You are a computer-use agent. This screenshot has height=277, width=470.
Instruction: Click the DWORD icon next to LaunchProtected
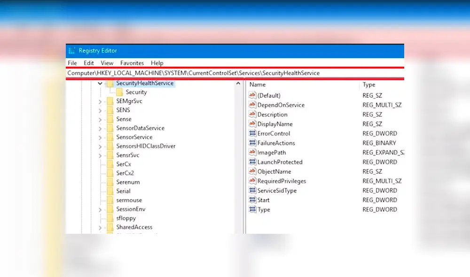click(252, 162)
